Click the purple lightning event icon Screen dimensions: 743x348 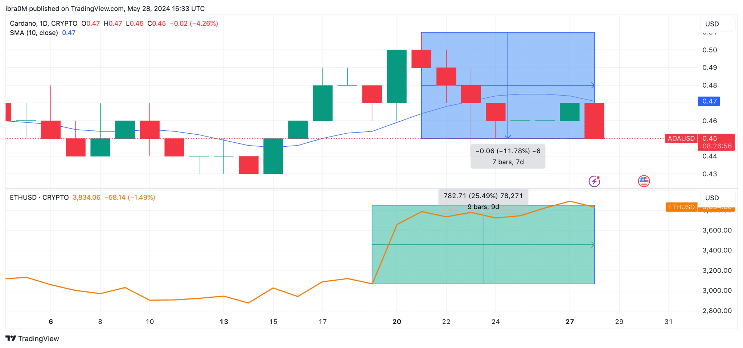tap(594, 181)
